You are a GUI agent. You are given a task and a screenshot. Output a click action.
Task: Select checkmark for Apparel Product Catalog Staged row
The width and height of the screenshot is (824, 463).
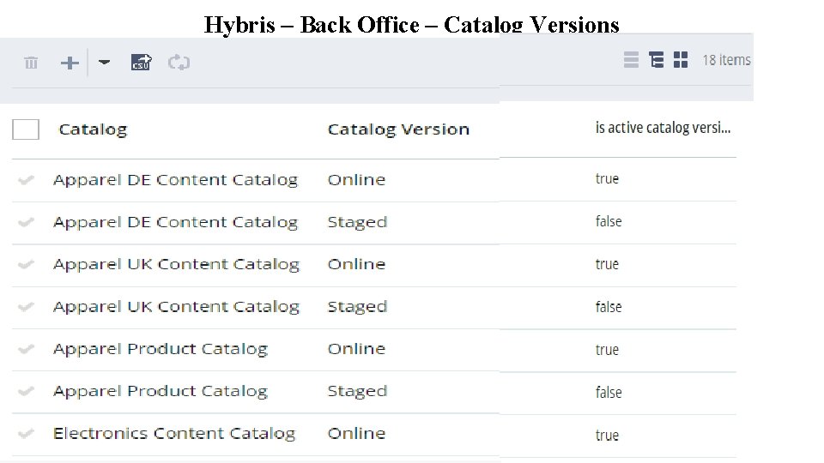pyautogui.click(x=26, y=391)
